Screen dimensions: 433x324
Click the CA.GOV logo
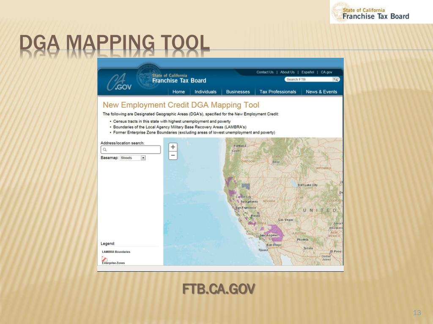pyautogui.click(x=119, y=82)
